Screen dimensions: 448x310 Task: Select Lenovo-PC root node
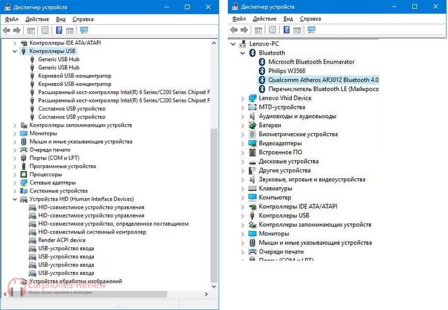[x=264, y=44]
